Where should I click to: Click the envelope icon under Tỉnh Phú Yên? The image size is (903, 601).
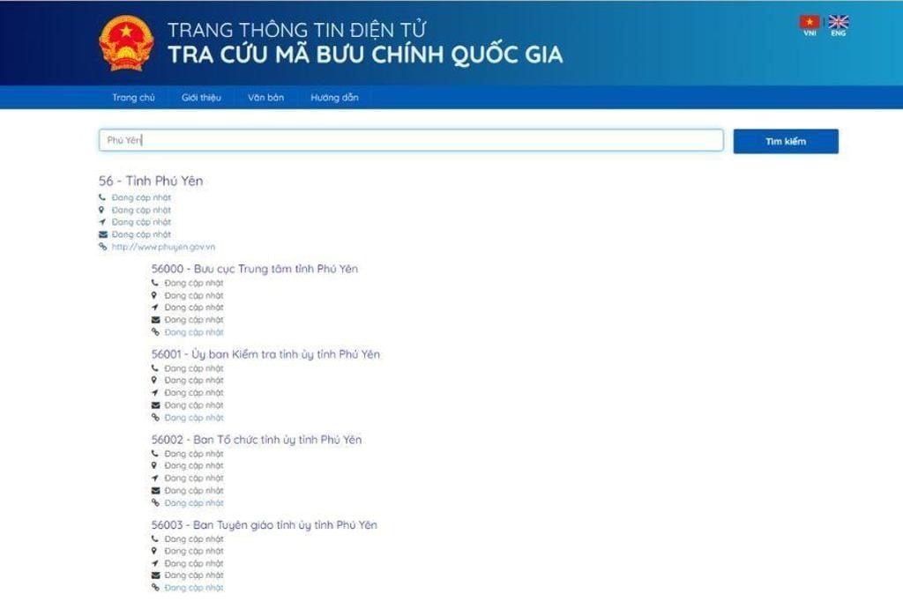[102, 234]
